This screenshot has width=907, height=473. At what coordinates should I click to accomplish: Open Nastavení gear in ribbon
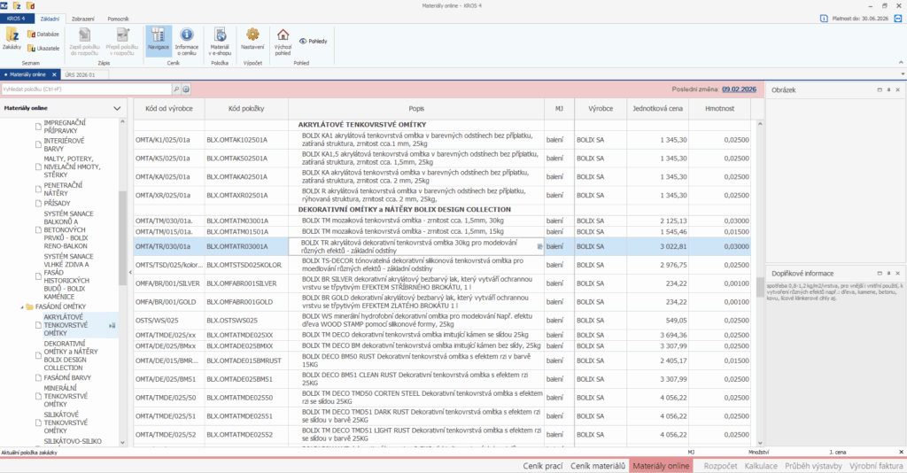tap(252, 40)
